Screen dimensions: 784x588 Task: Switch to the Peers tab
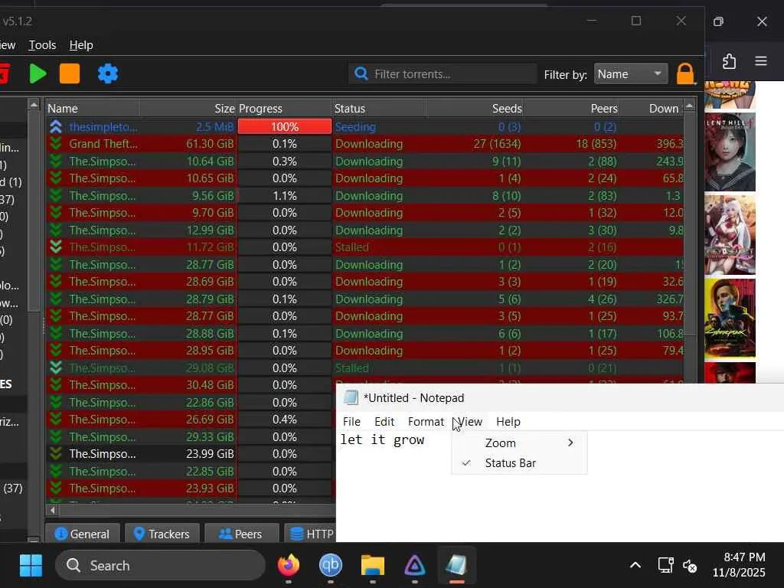pos(241,534)
